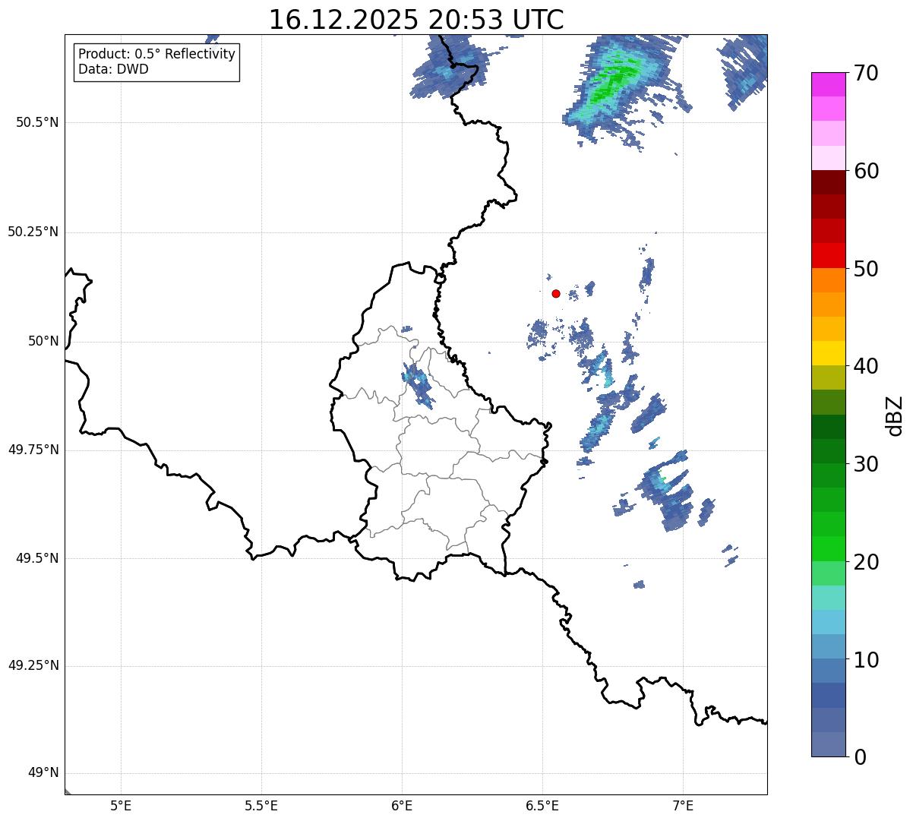Click the 6°E longitude label

point(402,806)
